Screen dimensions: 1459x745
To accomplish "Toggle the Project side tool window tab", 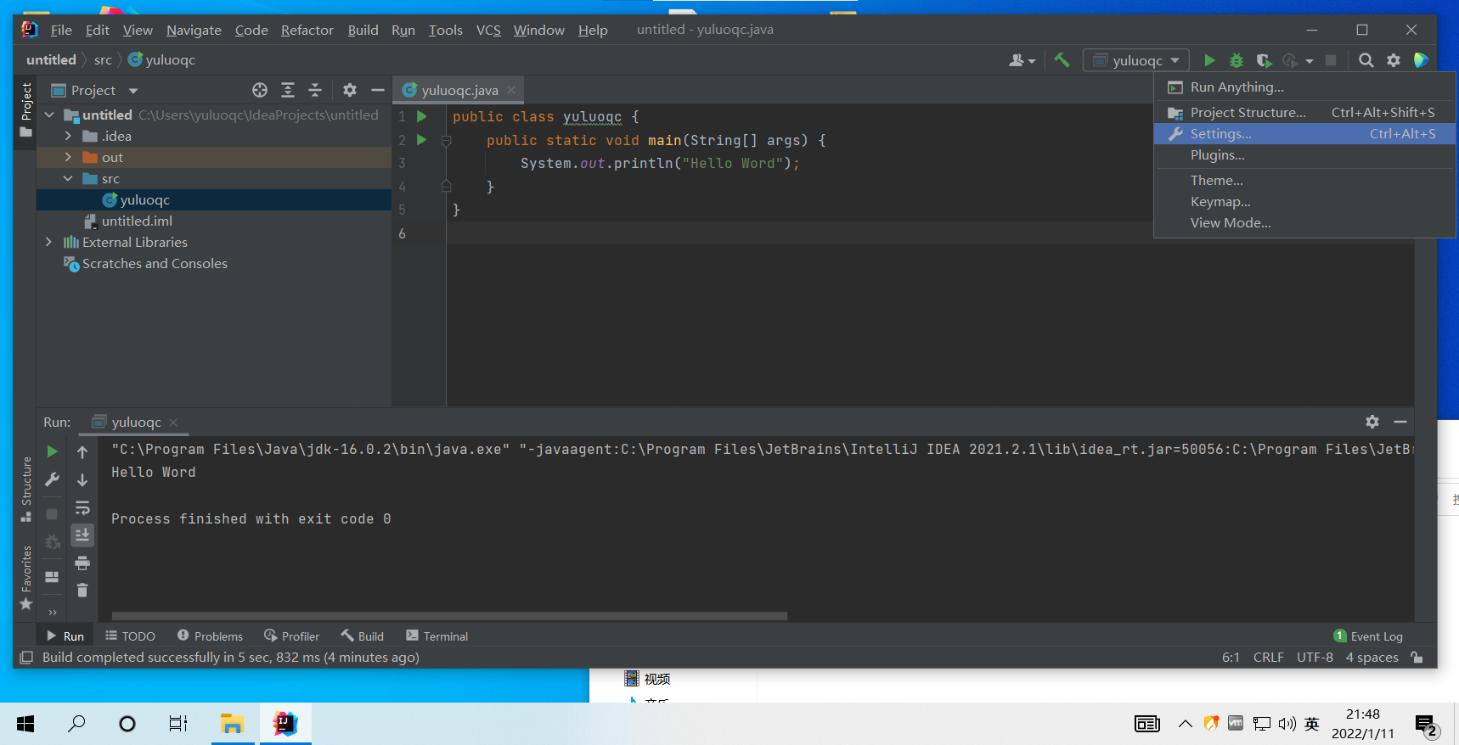I will 26,109.
